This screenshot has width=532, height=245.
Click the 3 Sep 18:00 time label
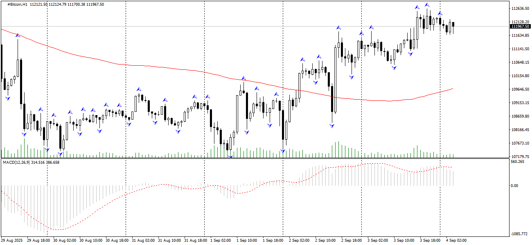pos(431,241)
